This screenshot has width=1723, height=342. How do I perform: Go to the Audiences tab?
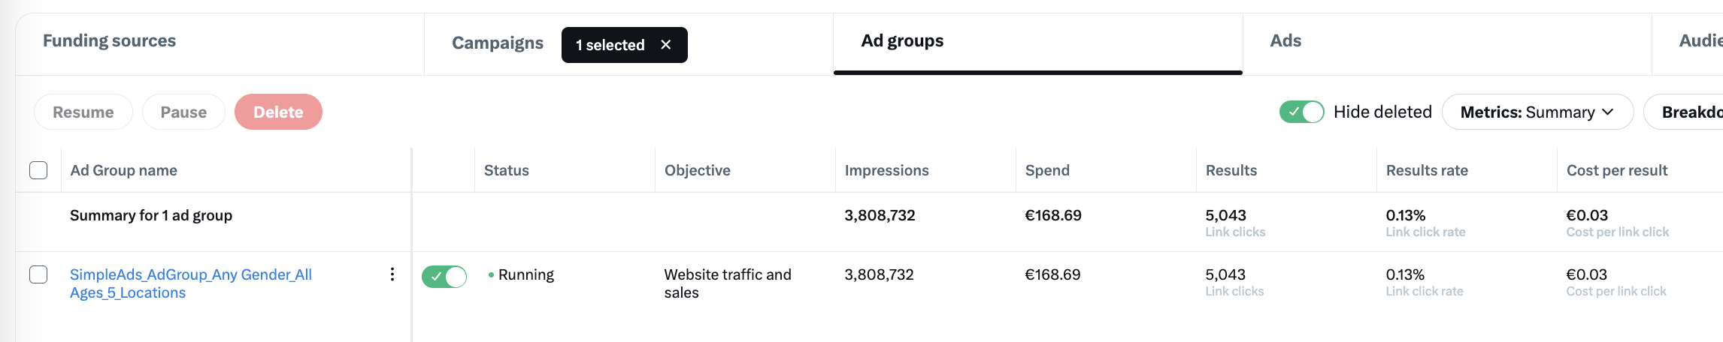[x=1700, y=40]
